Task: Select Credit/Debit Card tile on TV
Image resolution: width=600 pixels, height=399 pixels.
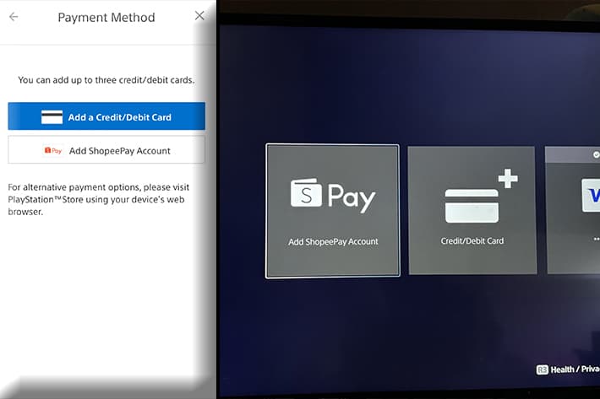Action: click(x=472, y=210)
